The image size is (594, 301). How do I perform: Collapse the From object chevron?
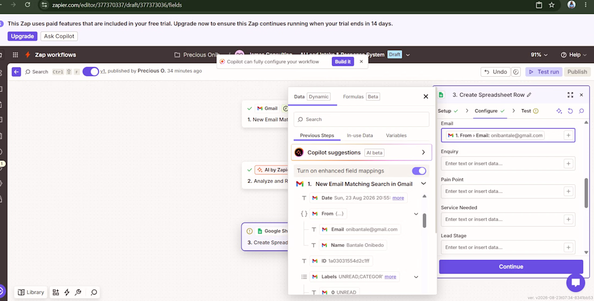[x=416, y=214]
